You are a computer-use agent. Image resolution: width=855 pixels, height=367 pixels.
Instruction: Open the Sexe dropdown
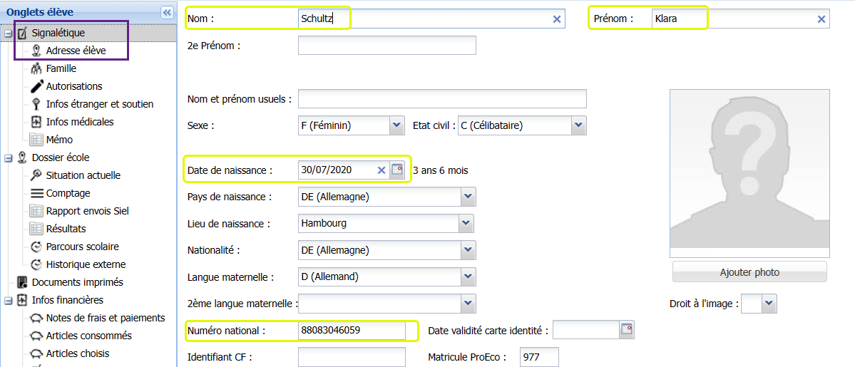click(x=397, y=125)
